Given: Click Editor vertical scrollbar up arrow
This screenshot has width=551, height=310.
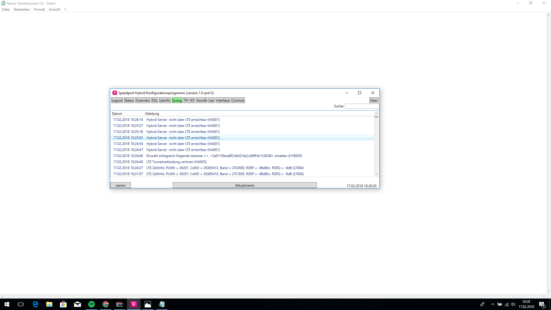Looking at the screenshot, I should (548, 15).
